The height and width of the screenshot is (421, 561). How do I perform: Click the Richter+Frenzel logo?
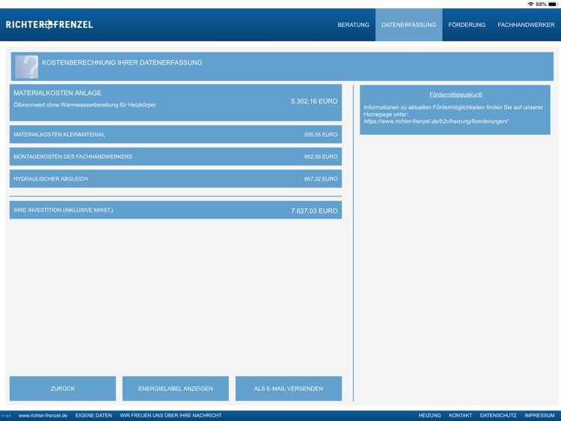[49, 25]
